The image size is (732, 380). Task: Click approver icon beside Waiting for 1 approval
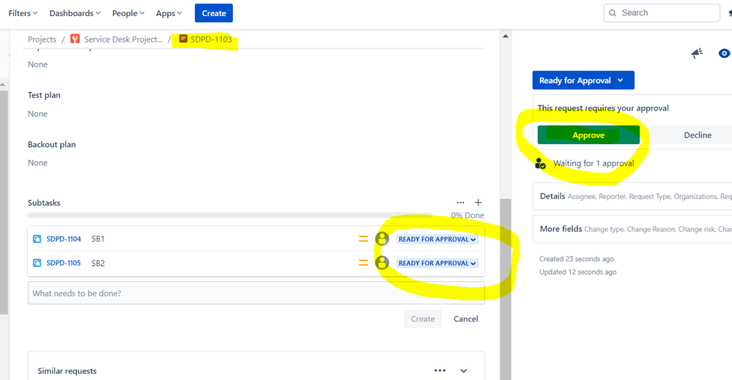[540, 163]
